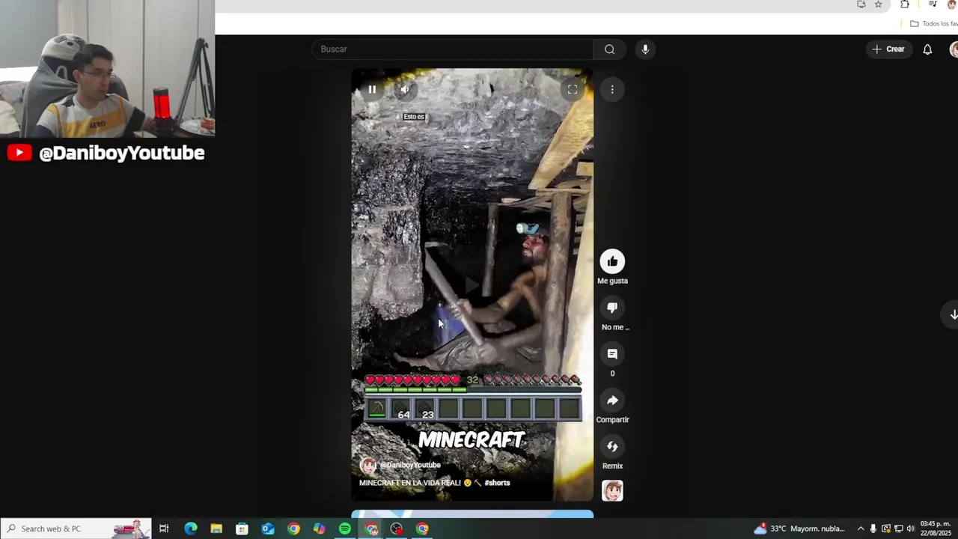Search by voice using microphone button
This screenshot has width=958, height=539.
click(645, 49)
